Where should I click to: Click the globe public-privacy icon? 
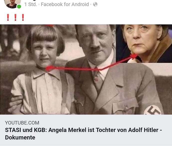pyautogui.click(x=95, y=4)
